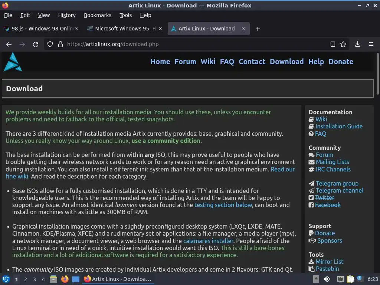This screenshot has height=285, width=380.
Task: View site security padlock info
Action: (60, 45)
